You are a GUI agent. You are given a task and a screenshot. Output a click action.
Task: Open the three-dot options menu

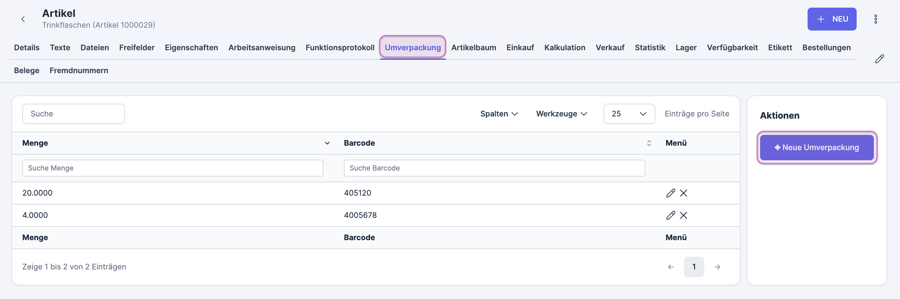(x=875, y=19)
